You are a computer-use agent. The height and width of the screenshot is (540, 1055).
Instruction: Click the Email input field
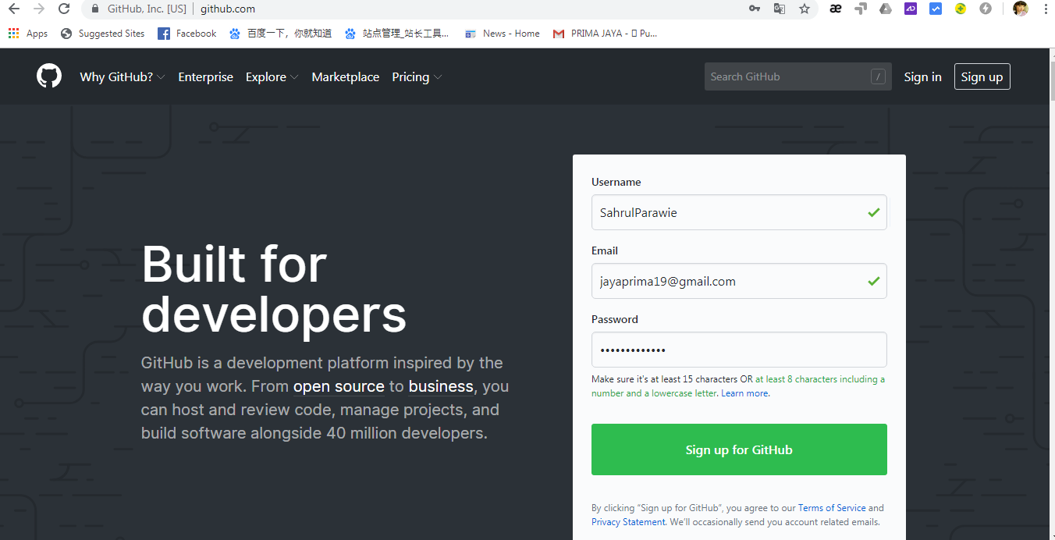pos(739,281)
